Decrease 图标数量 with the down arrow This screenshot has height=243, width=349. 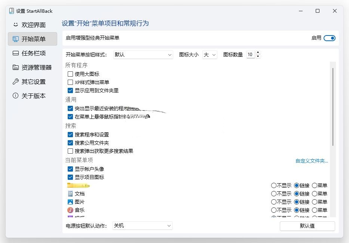[258, 56]
